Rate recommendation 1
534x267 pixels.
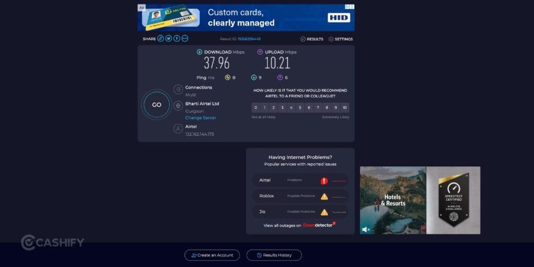coord(264,107)
